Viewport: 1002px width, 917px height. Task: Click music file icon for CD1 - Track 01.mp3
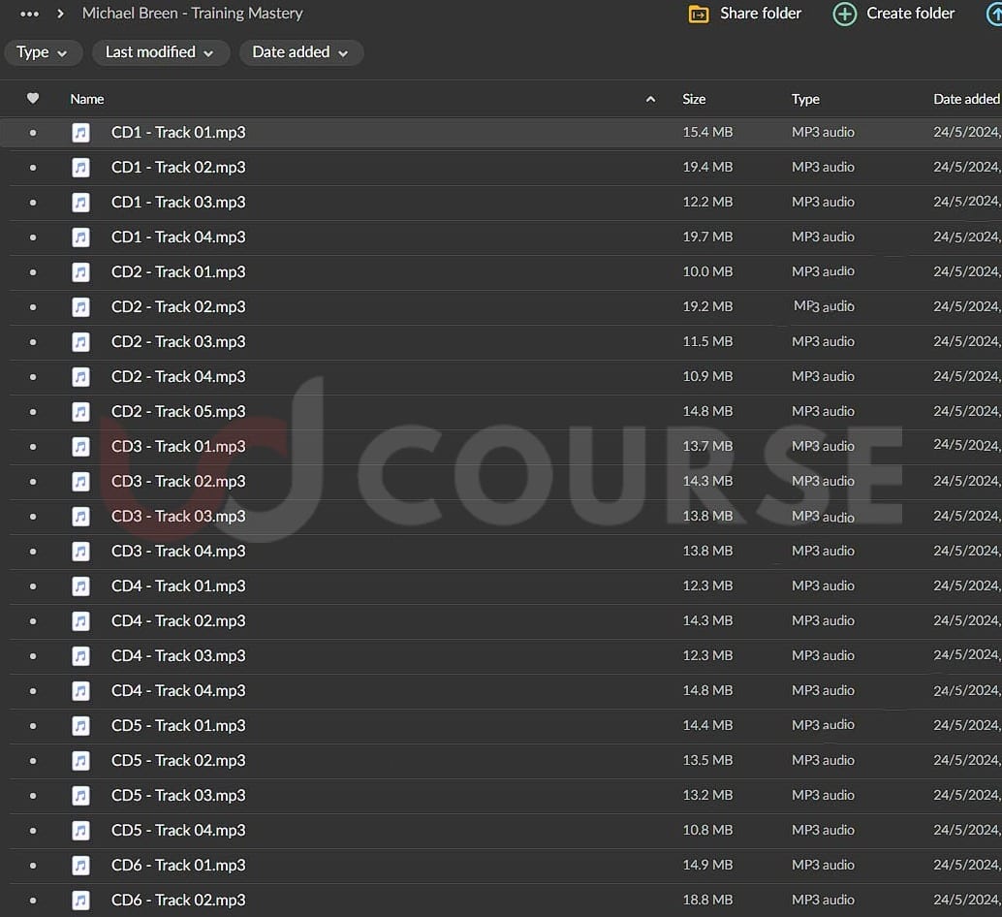click(x=81, y=133)
